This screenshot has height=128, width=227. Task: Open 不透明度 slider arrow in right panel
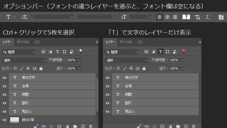(182, 60)
